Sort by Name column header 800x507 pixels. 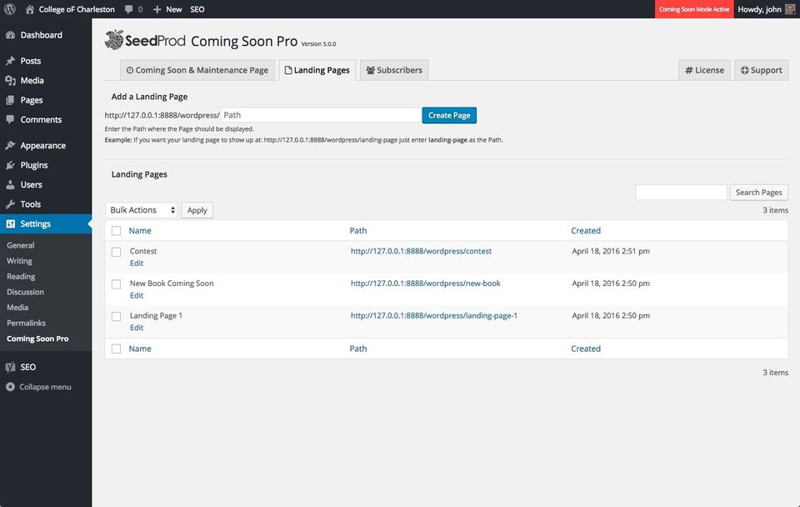(x=140, y=231)
